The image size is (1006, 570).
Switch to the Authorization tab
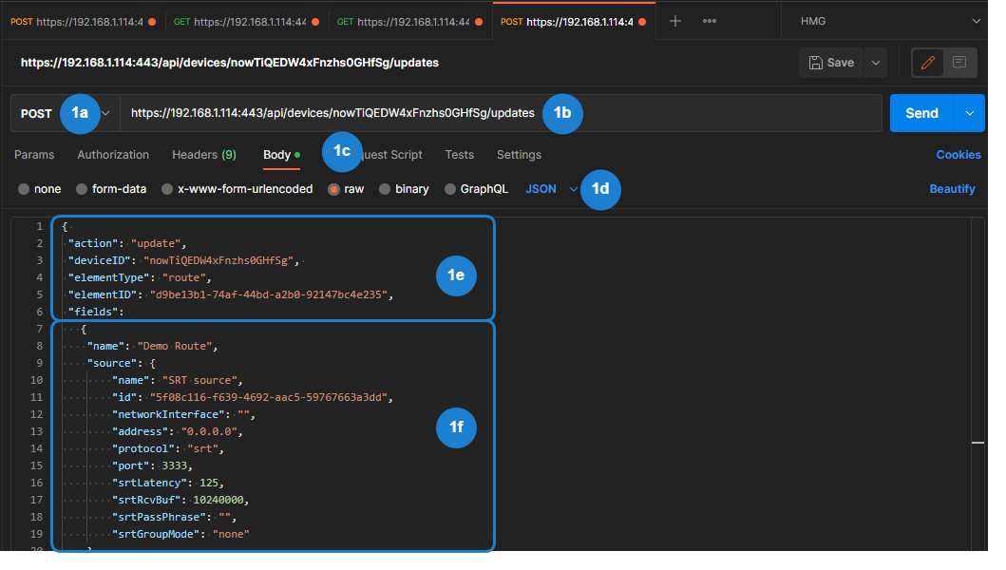pos(113,155)
